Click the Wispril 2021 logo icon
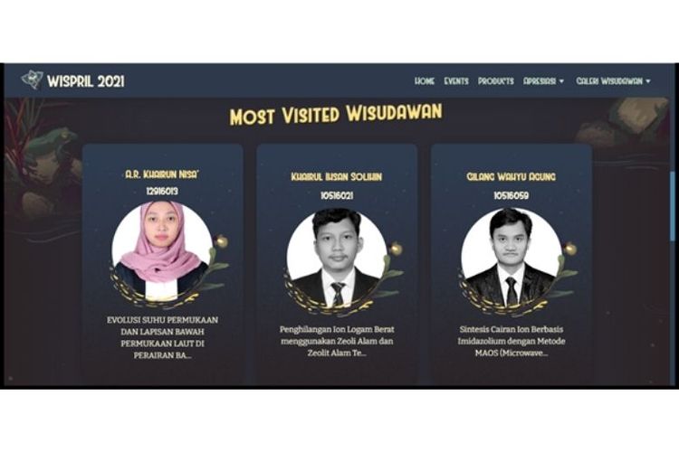 pyautogui.click(x=32, y=80)
